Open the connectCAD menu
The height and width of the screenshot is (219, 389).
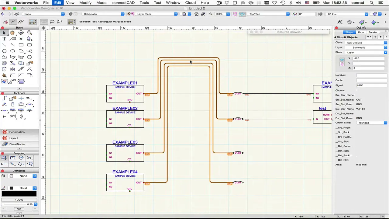(123, 3)
